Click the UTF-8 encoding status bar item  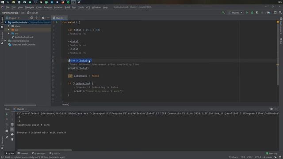258,157
